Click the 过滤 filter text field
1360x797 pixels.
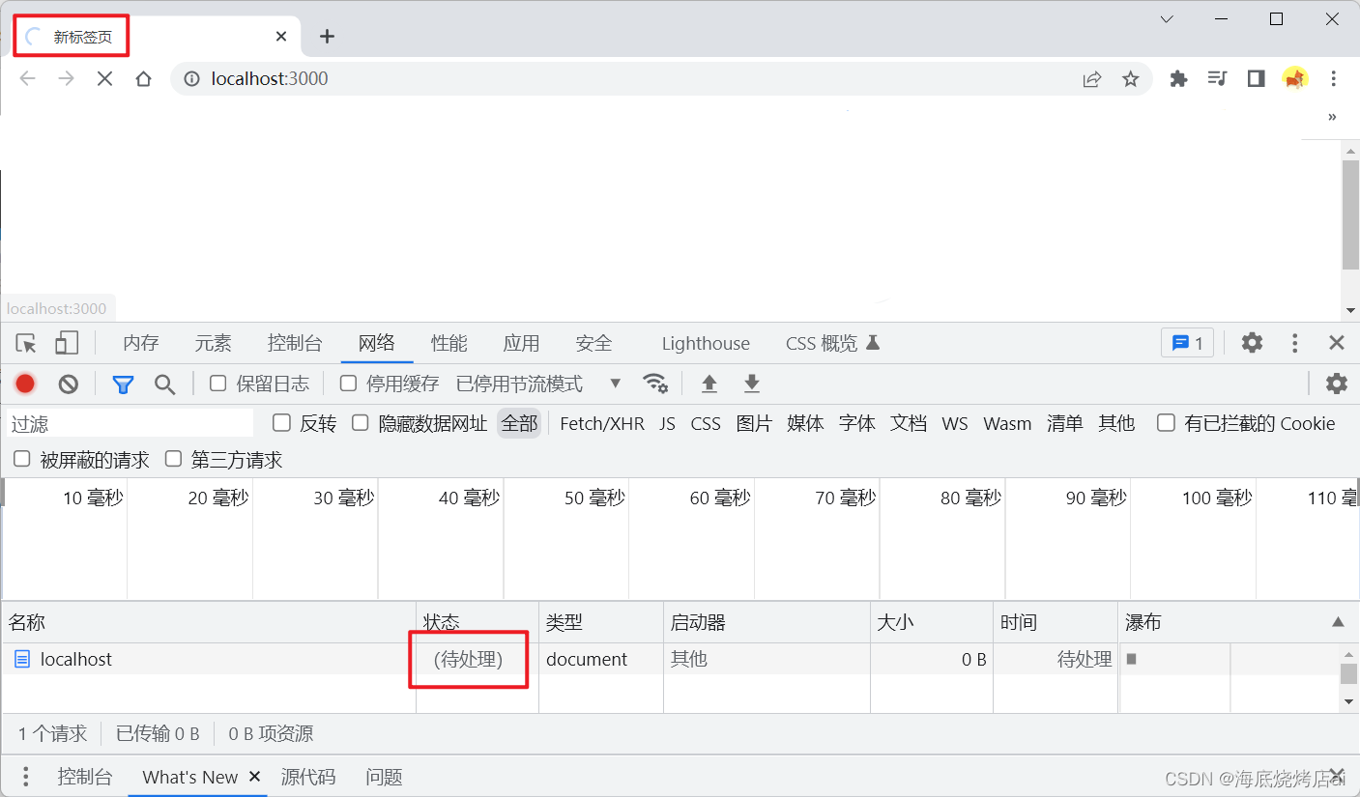click(x=130, y=423)
